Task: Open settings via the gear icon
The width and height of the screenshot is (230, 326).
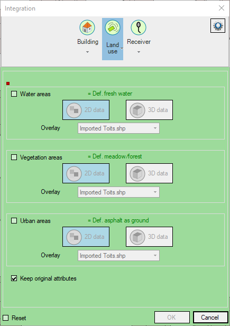Action: pos(218,26)
